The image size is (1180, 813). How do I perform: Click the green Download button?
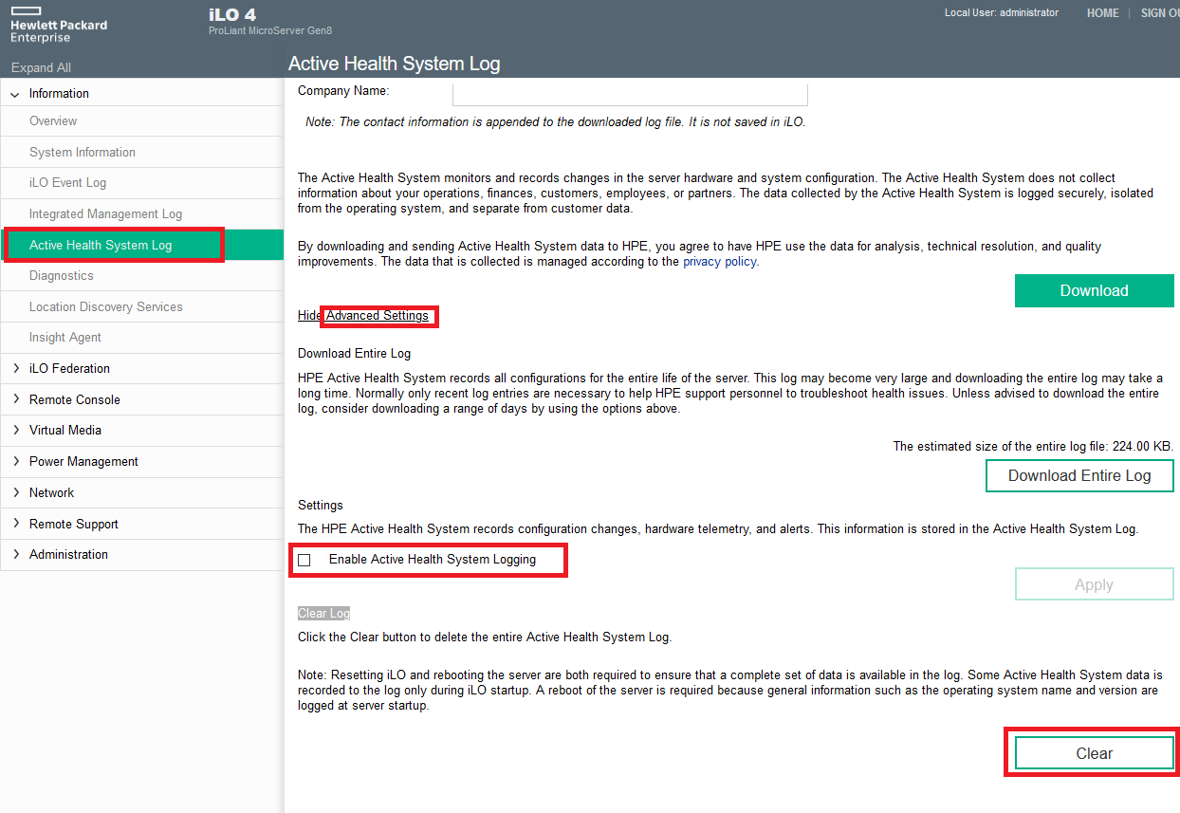pyautogui.click(x=1094, y=291)
